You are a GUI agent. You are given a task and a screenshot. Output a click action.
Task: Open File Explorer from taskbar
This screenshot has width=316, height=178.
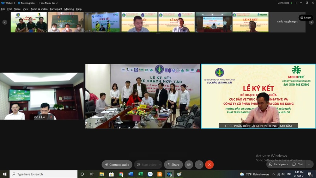(x=101, y=174)
